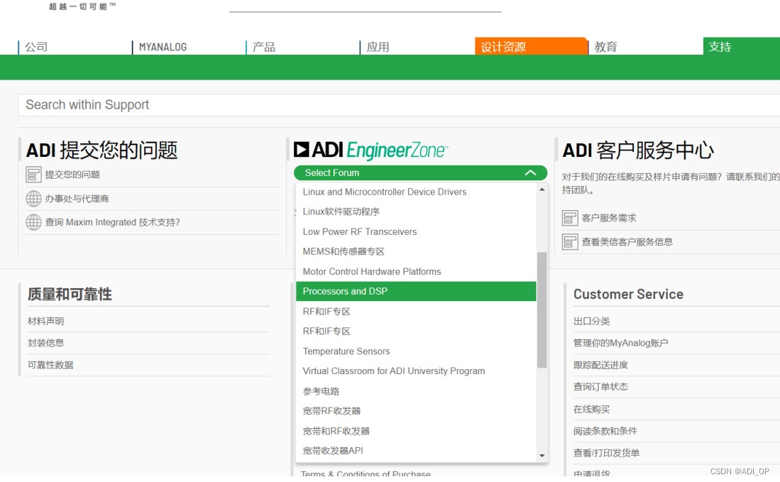The height and width of the screenshot is (482, 780).
Task: Select Processors and DSP forum
Action: (x=416, y=292)
